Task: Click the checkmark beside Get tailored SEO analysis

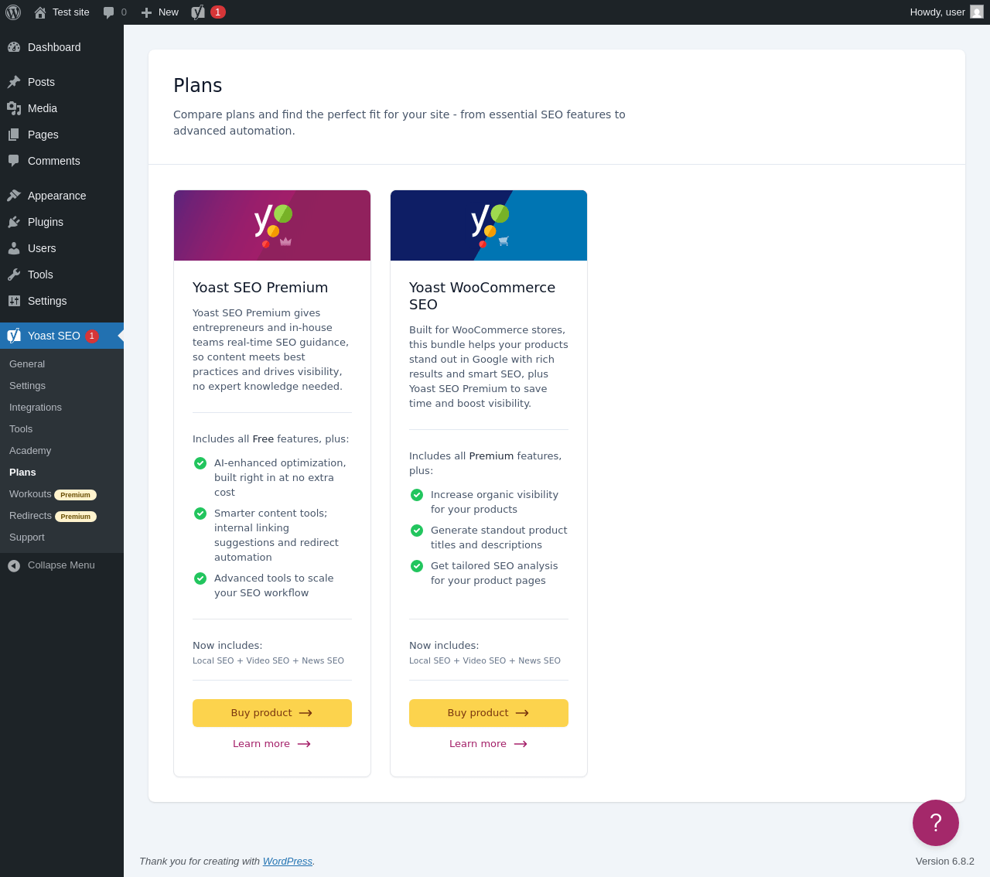Action: point(417,566)
